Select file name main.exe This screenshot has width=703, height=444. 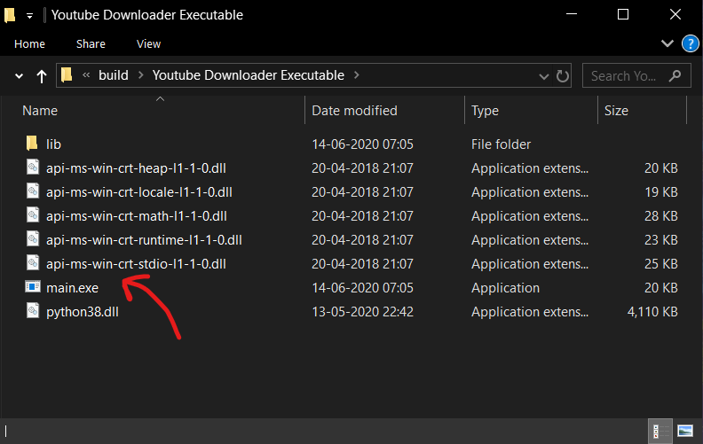point(72,288)
